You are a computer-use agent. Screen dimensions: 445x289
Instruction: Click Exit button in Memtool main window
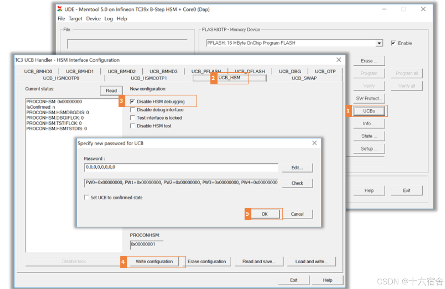pyautogui.click(x=407, y=190)
